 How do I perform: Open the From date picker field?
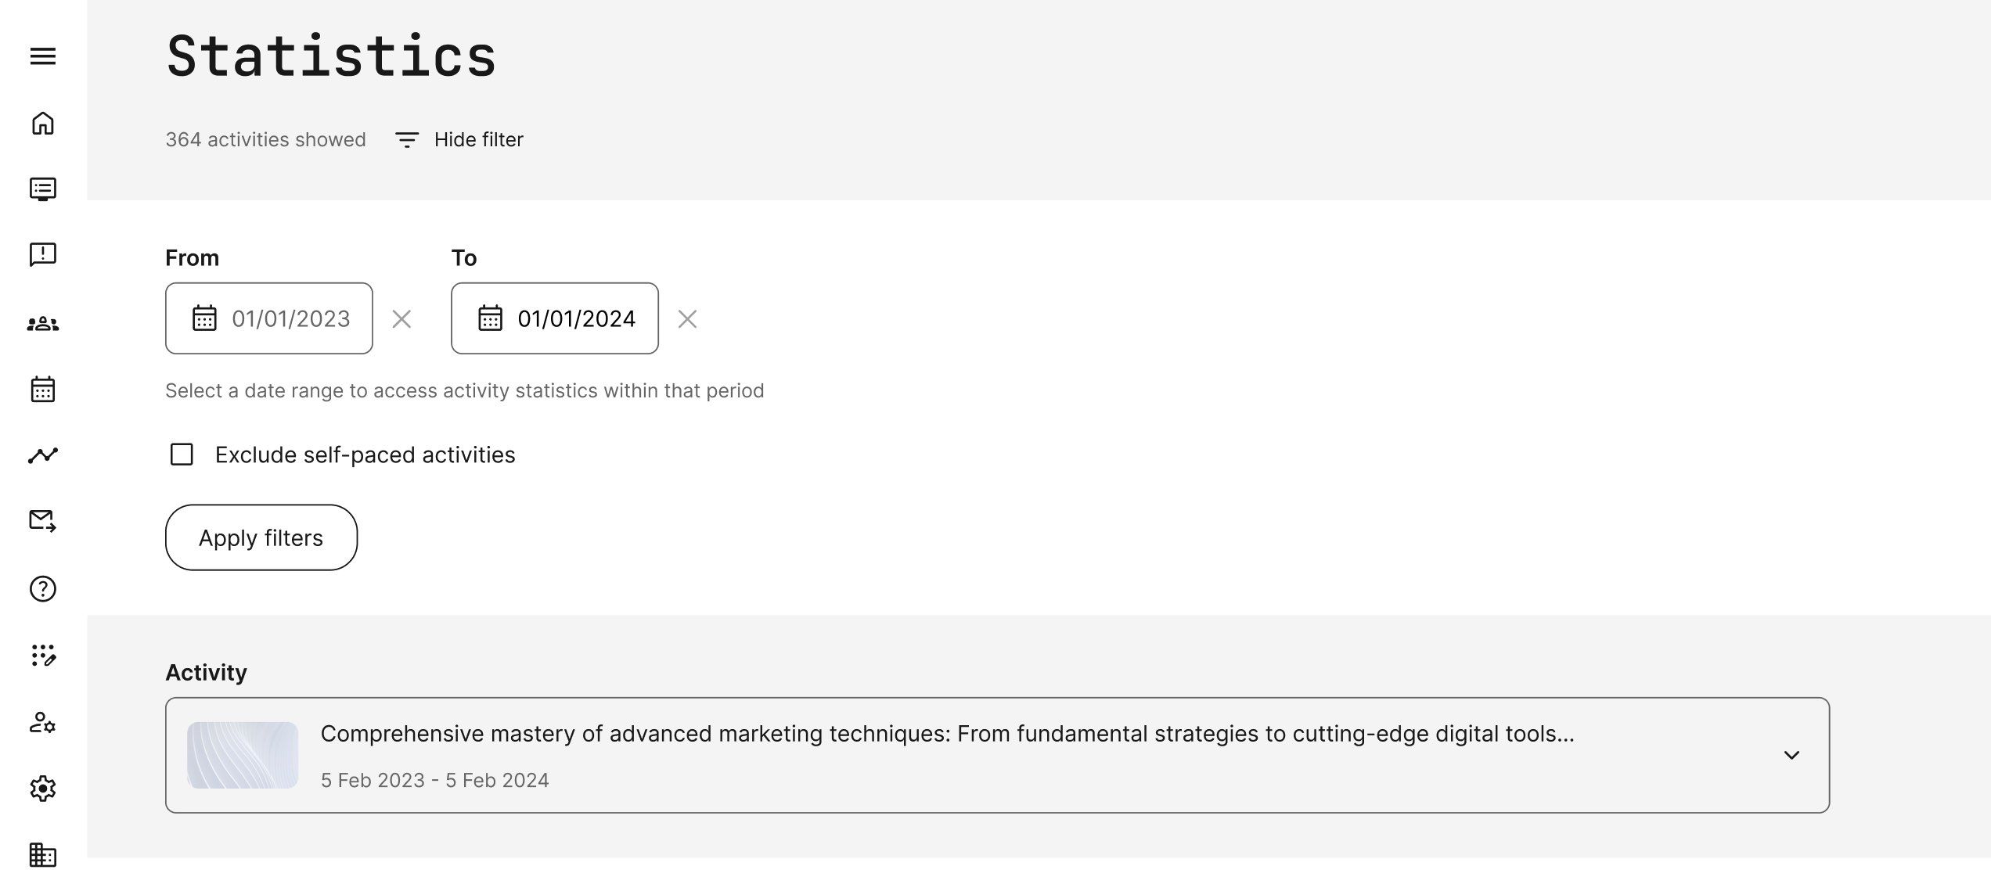[x=269, y=318]
